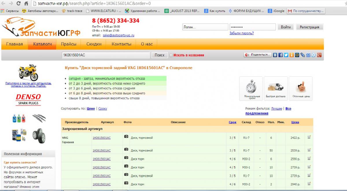Viewport: 347px width, 191px height.
Task: Reload the page with the refresh icon
Action: point(19,4)
